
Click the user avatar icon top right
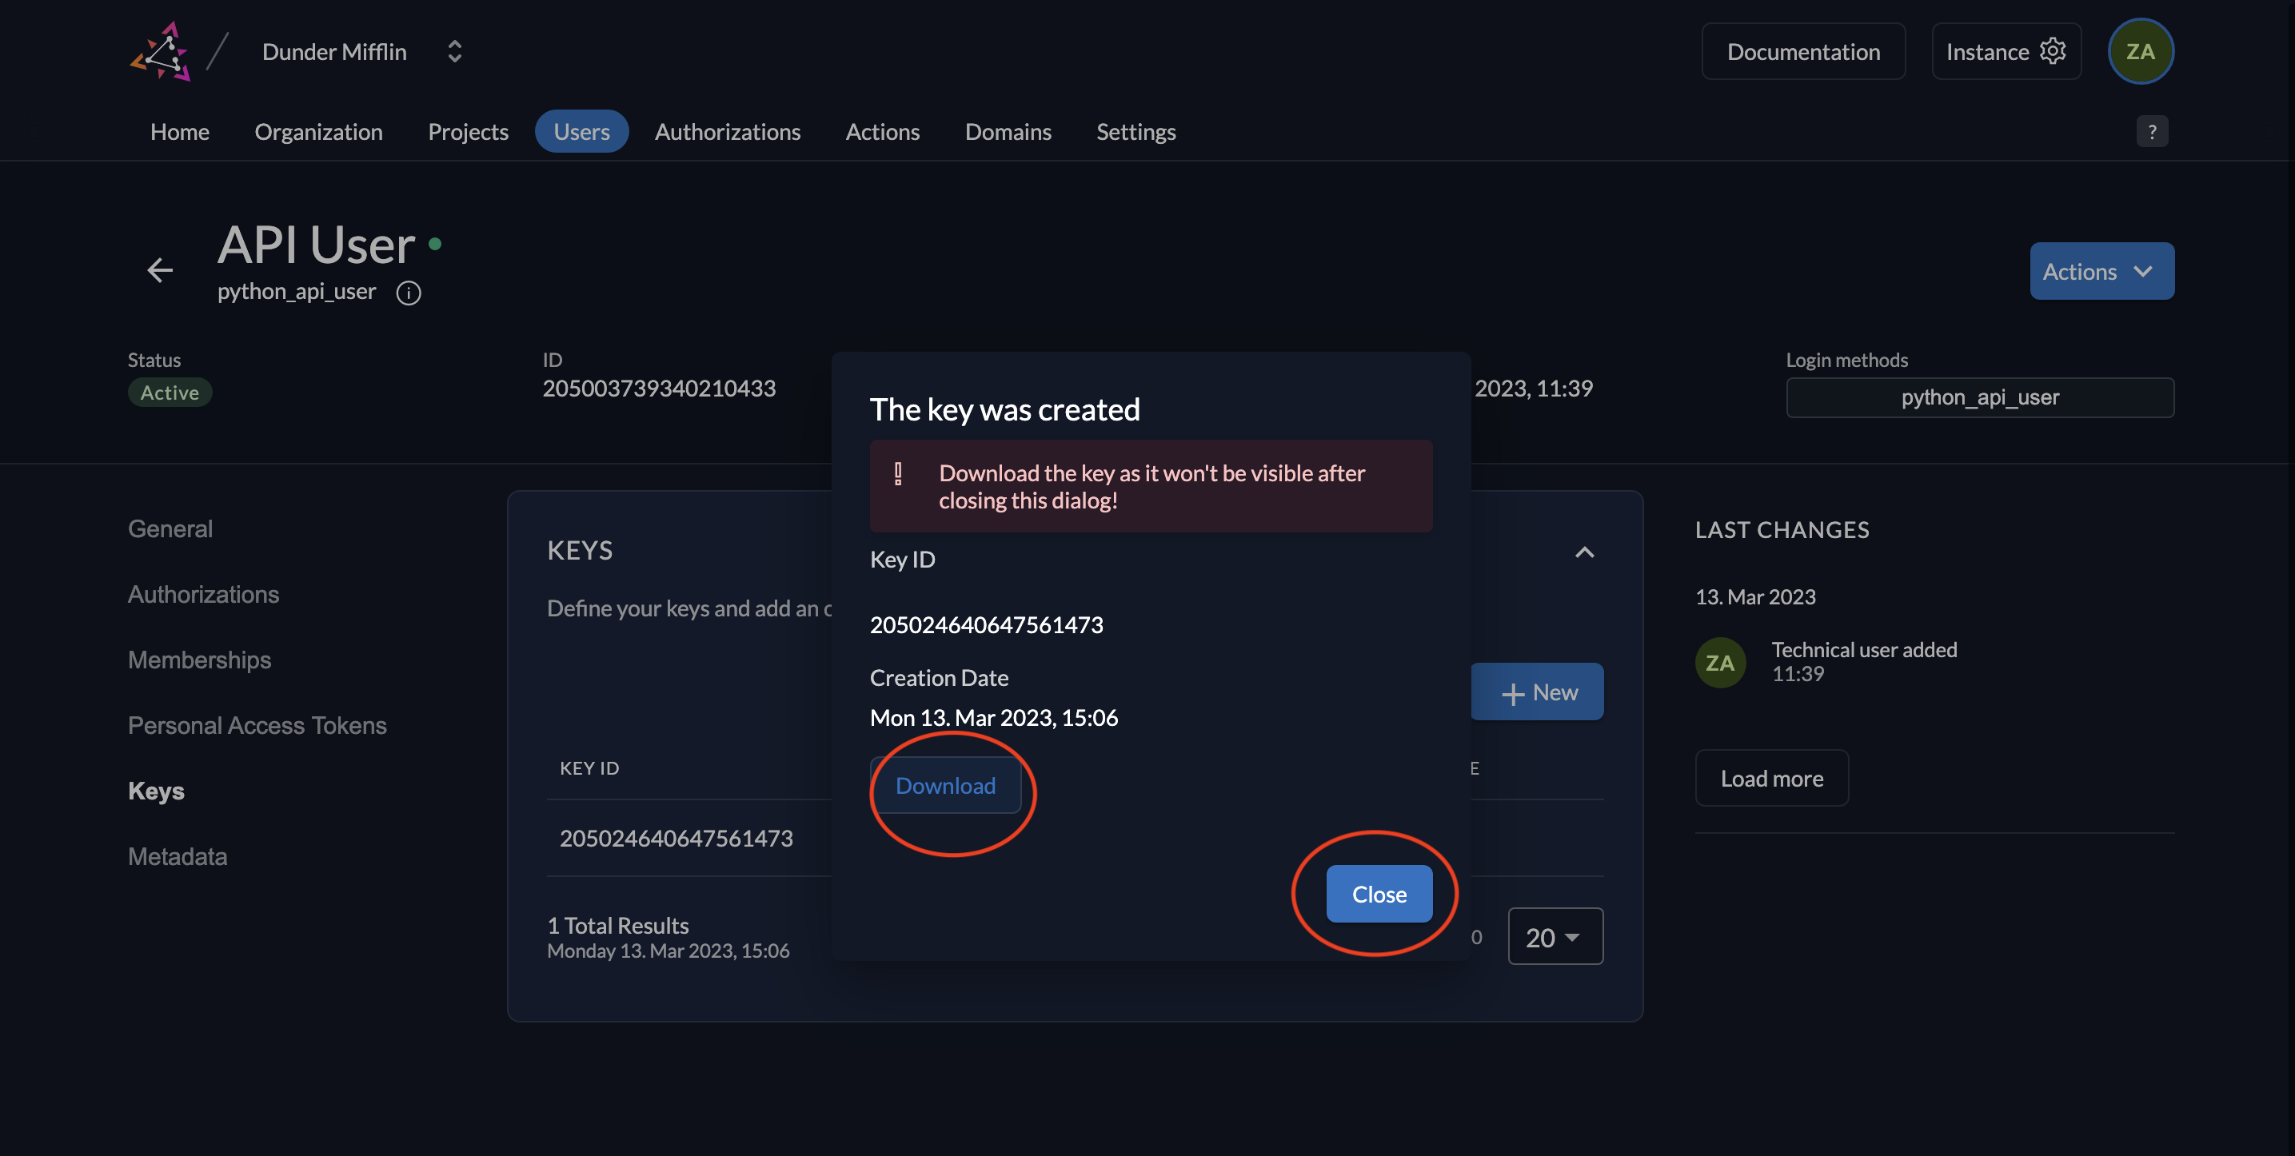[2140, 52]
